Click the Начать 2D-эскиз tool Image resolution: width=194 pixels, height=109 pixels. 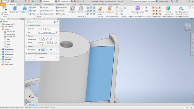click(x=5, y=11)
